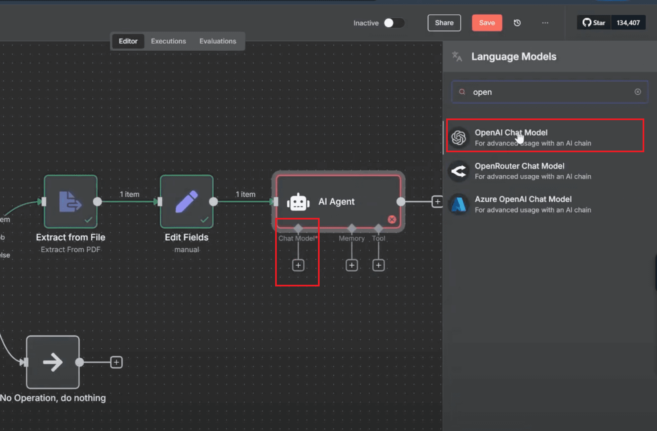This screenshot has width=657, height=431.
Task: Click the Edit Fields success checkmark
Action: pos(204,220)
